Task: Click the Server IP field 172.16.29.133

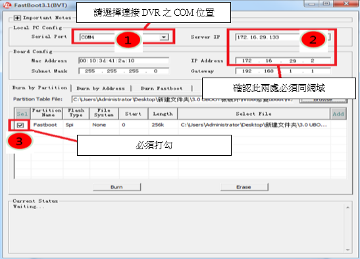Action: pos(282,37)
